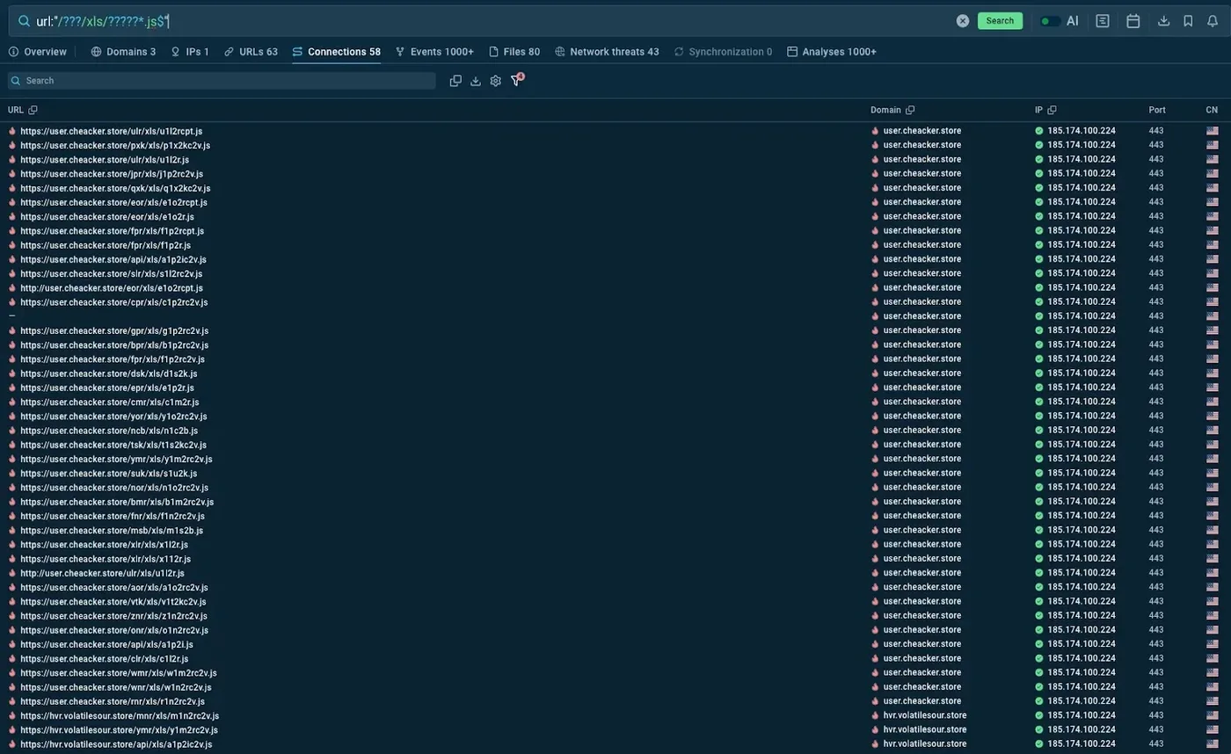Image resolution: width=1231 pixels, height=754 pixels.
Task: Click the US flag in the v1t2kc2v.js row
Action: pos(1213,601)
